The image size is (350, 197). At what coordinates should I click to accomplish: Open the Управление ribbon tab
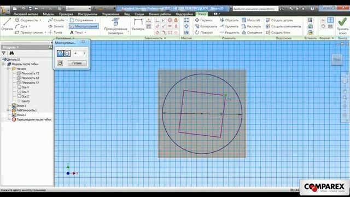click(110, 14)
